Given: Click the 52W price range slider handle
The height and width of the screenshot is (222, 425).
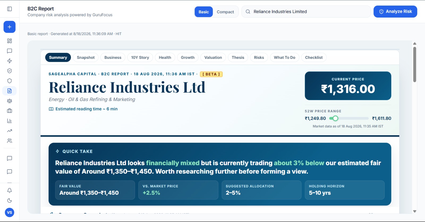Looking at the screenshot, I should point(335,118).
